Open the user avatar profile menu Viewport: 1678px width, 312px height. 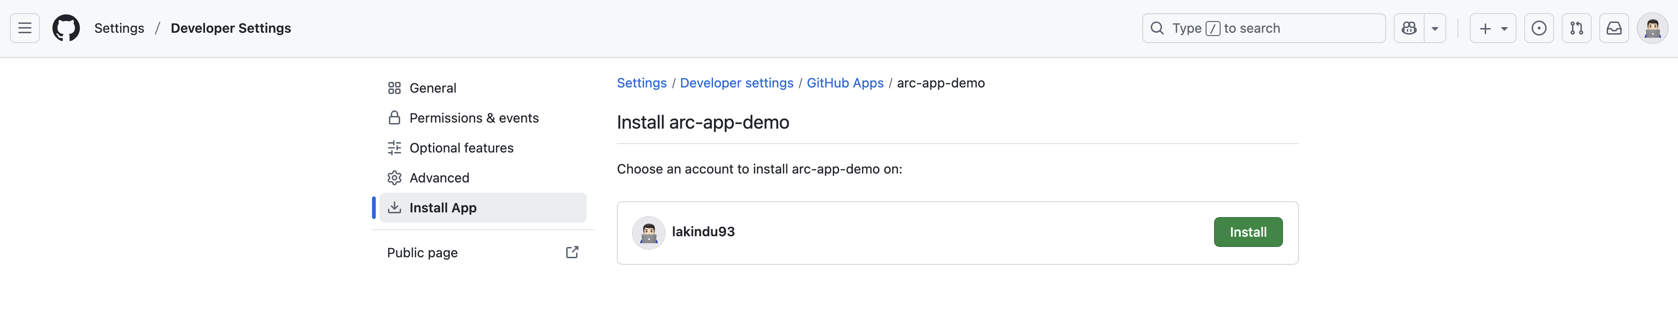click(1653, 28)
